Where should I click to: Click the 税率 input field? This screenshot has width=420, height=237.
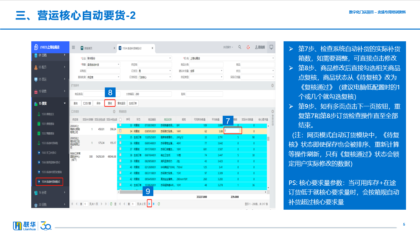tap(204, 94)
